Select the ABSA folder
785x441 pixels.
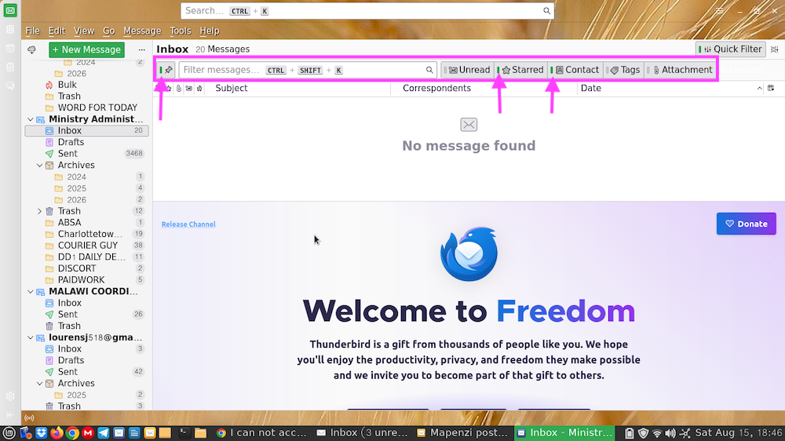pyautogui.click(x=86, y=222)
